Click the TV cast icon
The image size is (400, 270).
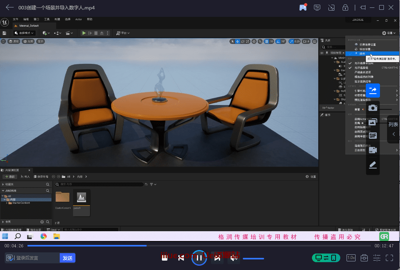pyautogui.click(x=317, y=7)
